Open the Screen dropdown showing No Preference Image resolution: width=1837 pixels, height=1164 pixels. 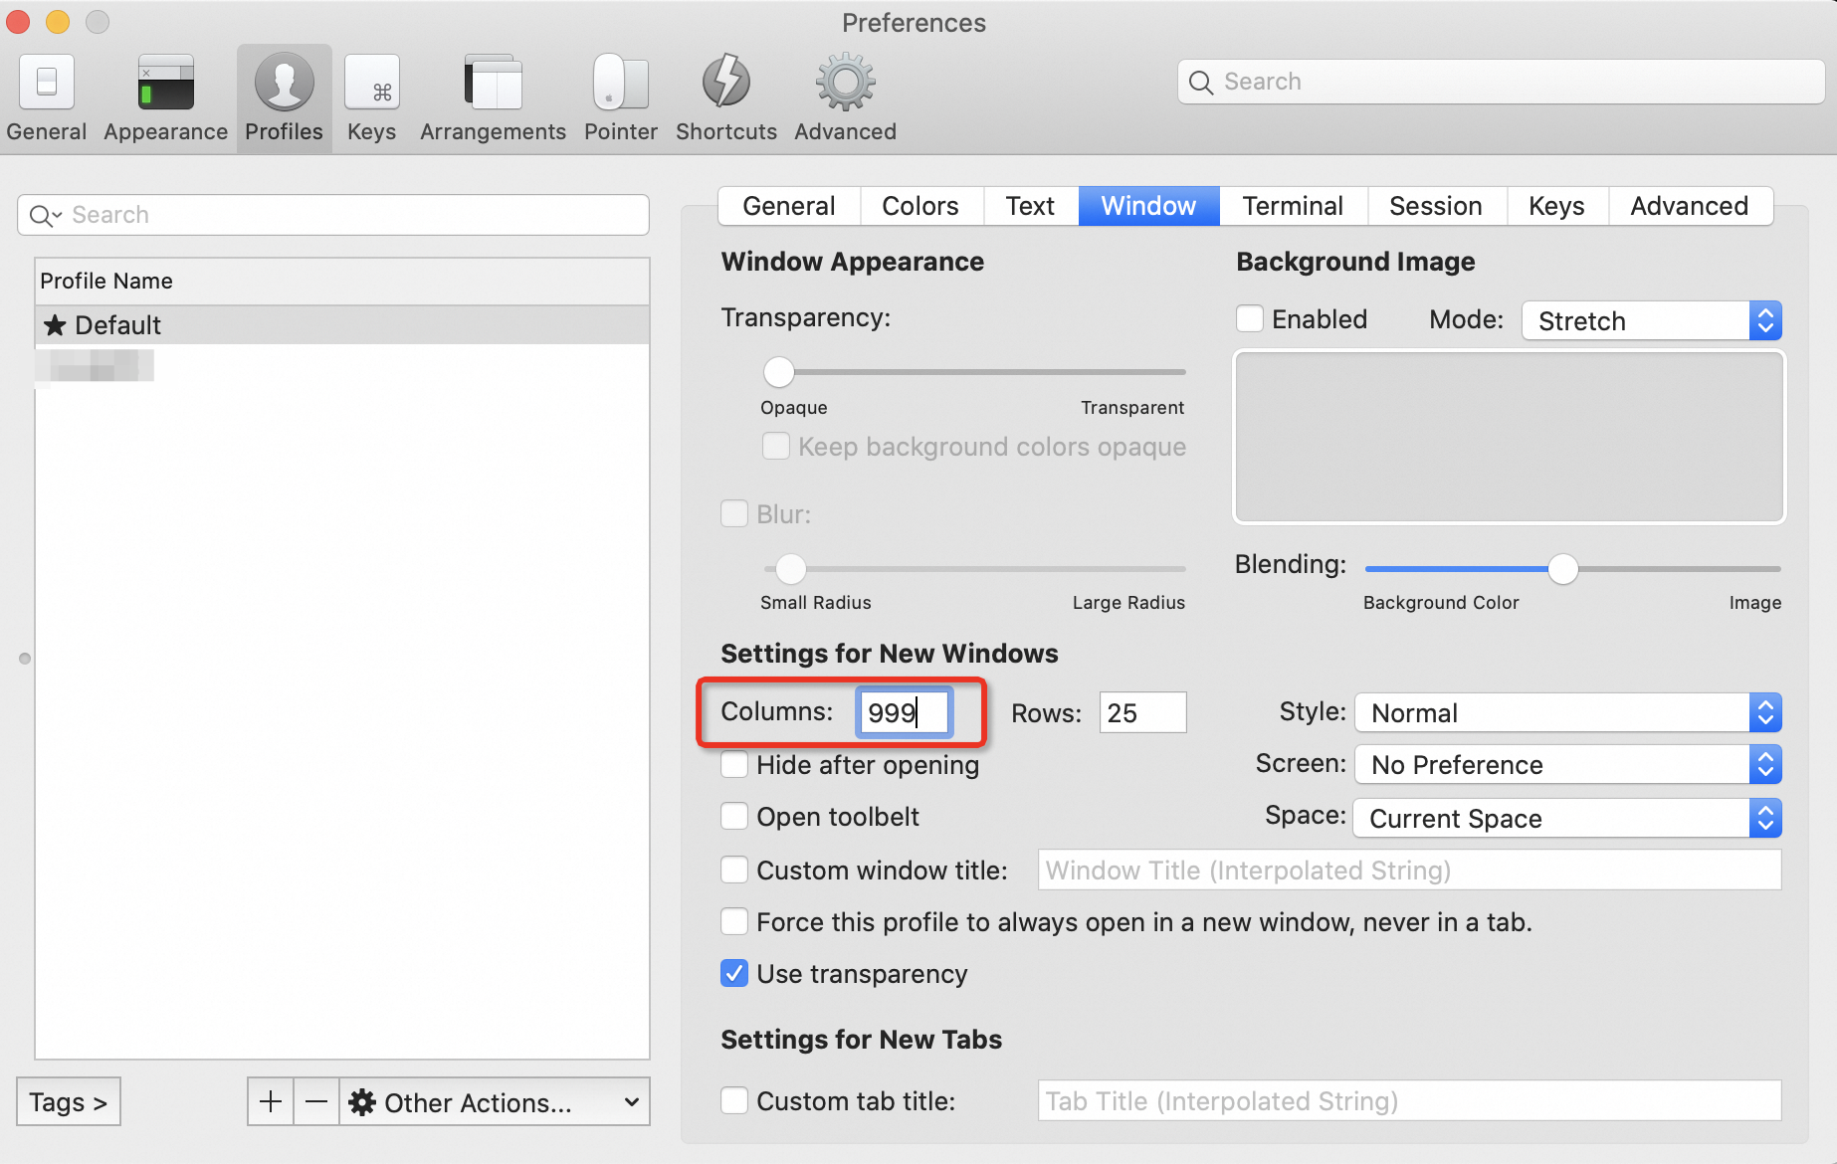tap(1567, 764)
